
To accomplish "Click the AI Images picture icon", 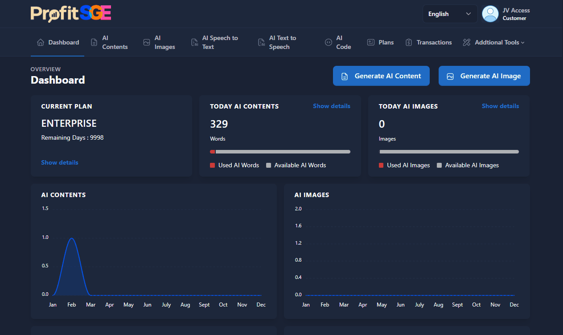I will click(147, 42).
